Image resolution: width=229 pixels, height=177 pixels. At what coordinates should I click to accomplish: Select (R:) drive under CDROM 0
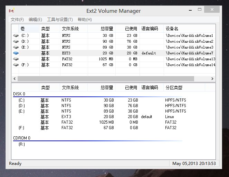coord(22,144)
